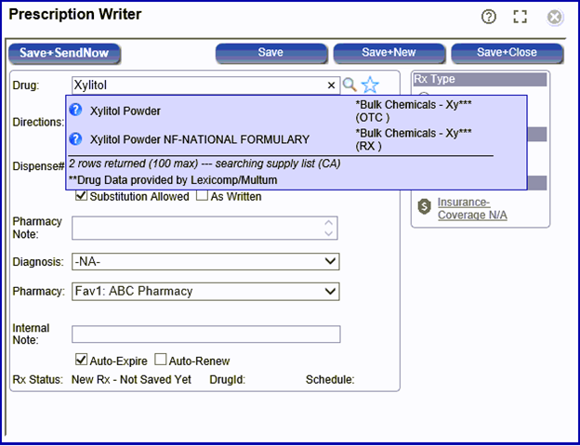
Task: Choose Xylitol Powder NF-NATIONAL FORMULARY result
Action: [199, 139]
